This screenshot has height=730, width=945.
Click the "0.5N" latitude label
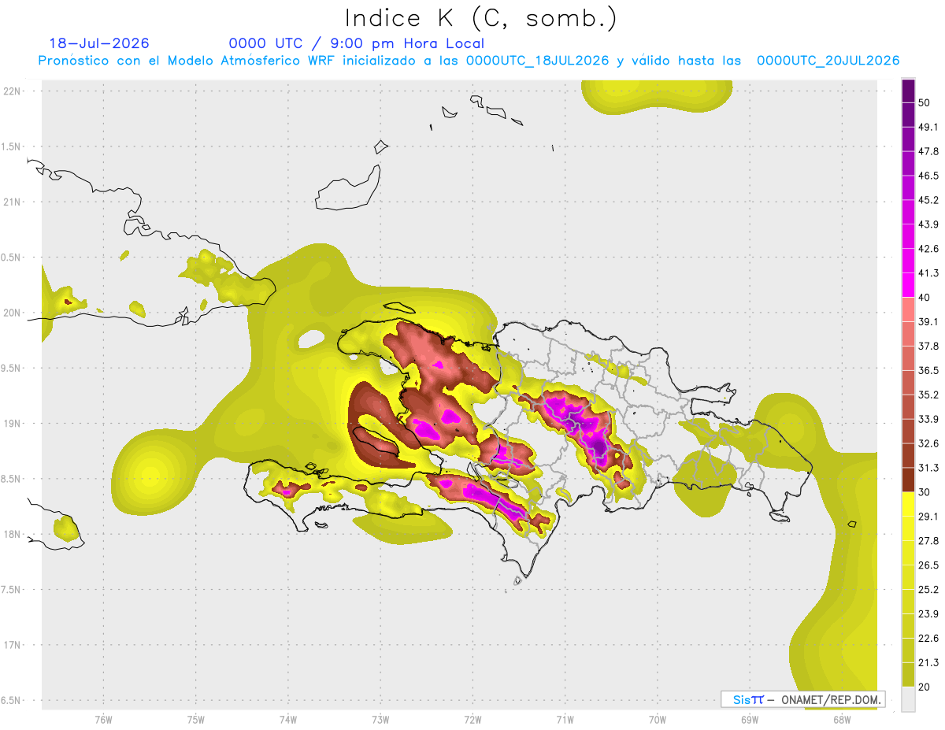click(12, 258)
